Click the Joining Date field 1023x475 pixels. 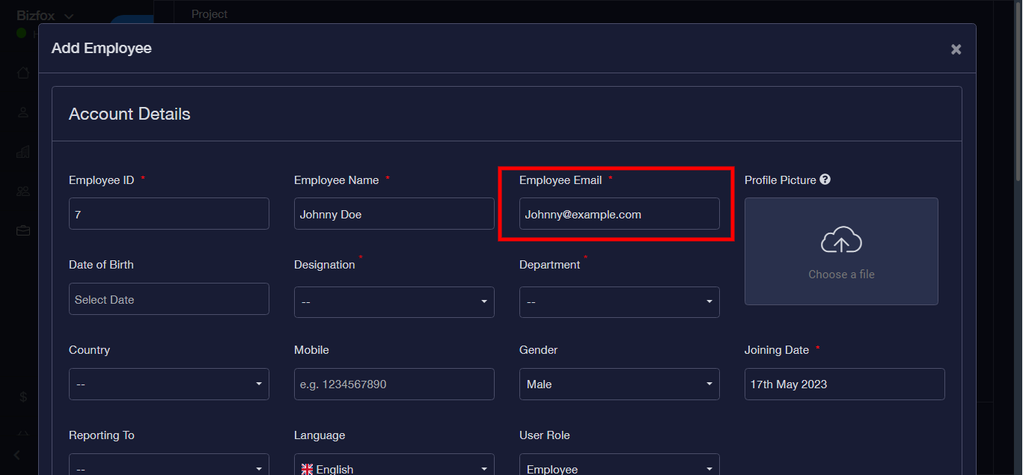click(x=844, y=384)
